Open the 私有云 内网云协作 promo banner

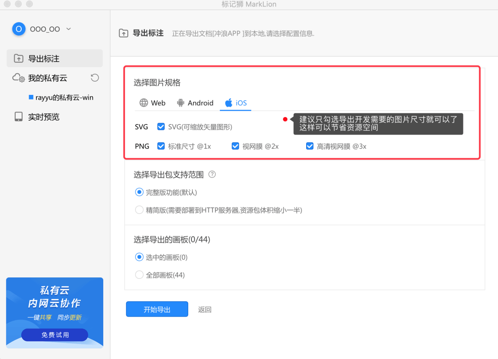coord(54,313)
